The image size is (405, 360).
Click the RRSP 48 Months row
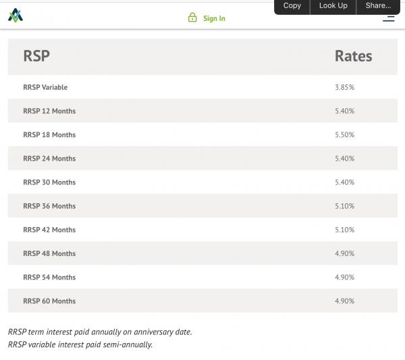[49, 253]
